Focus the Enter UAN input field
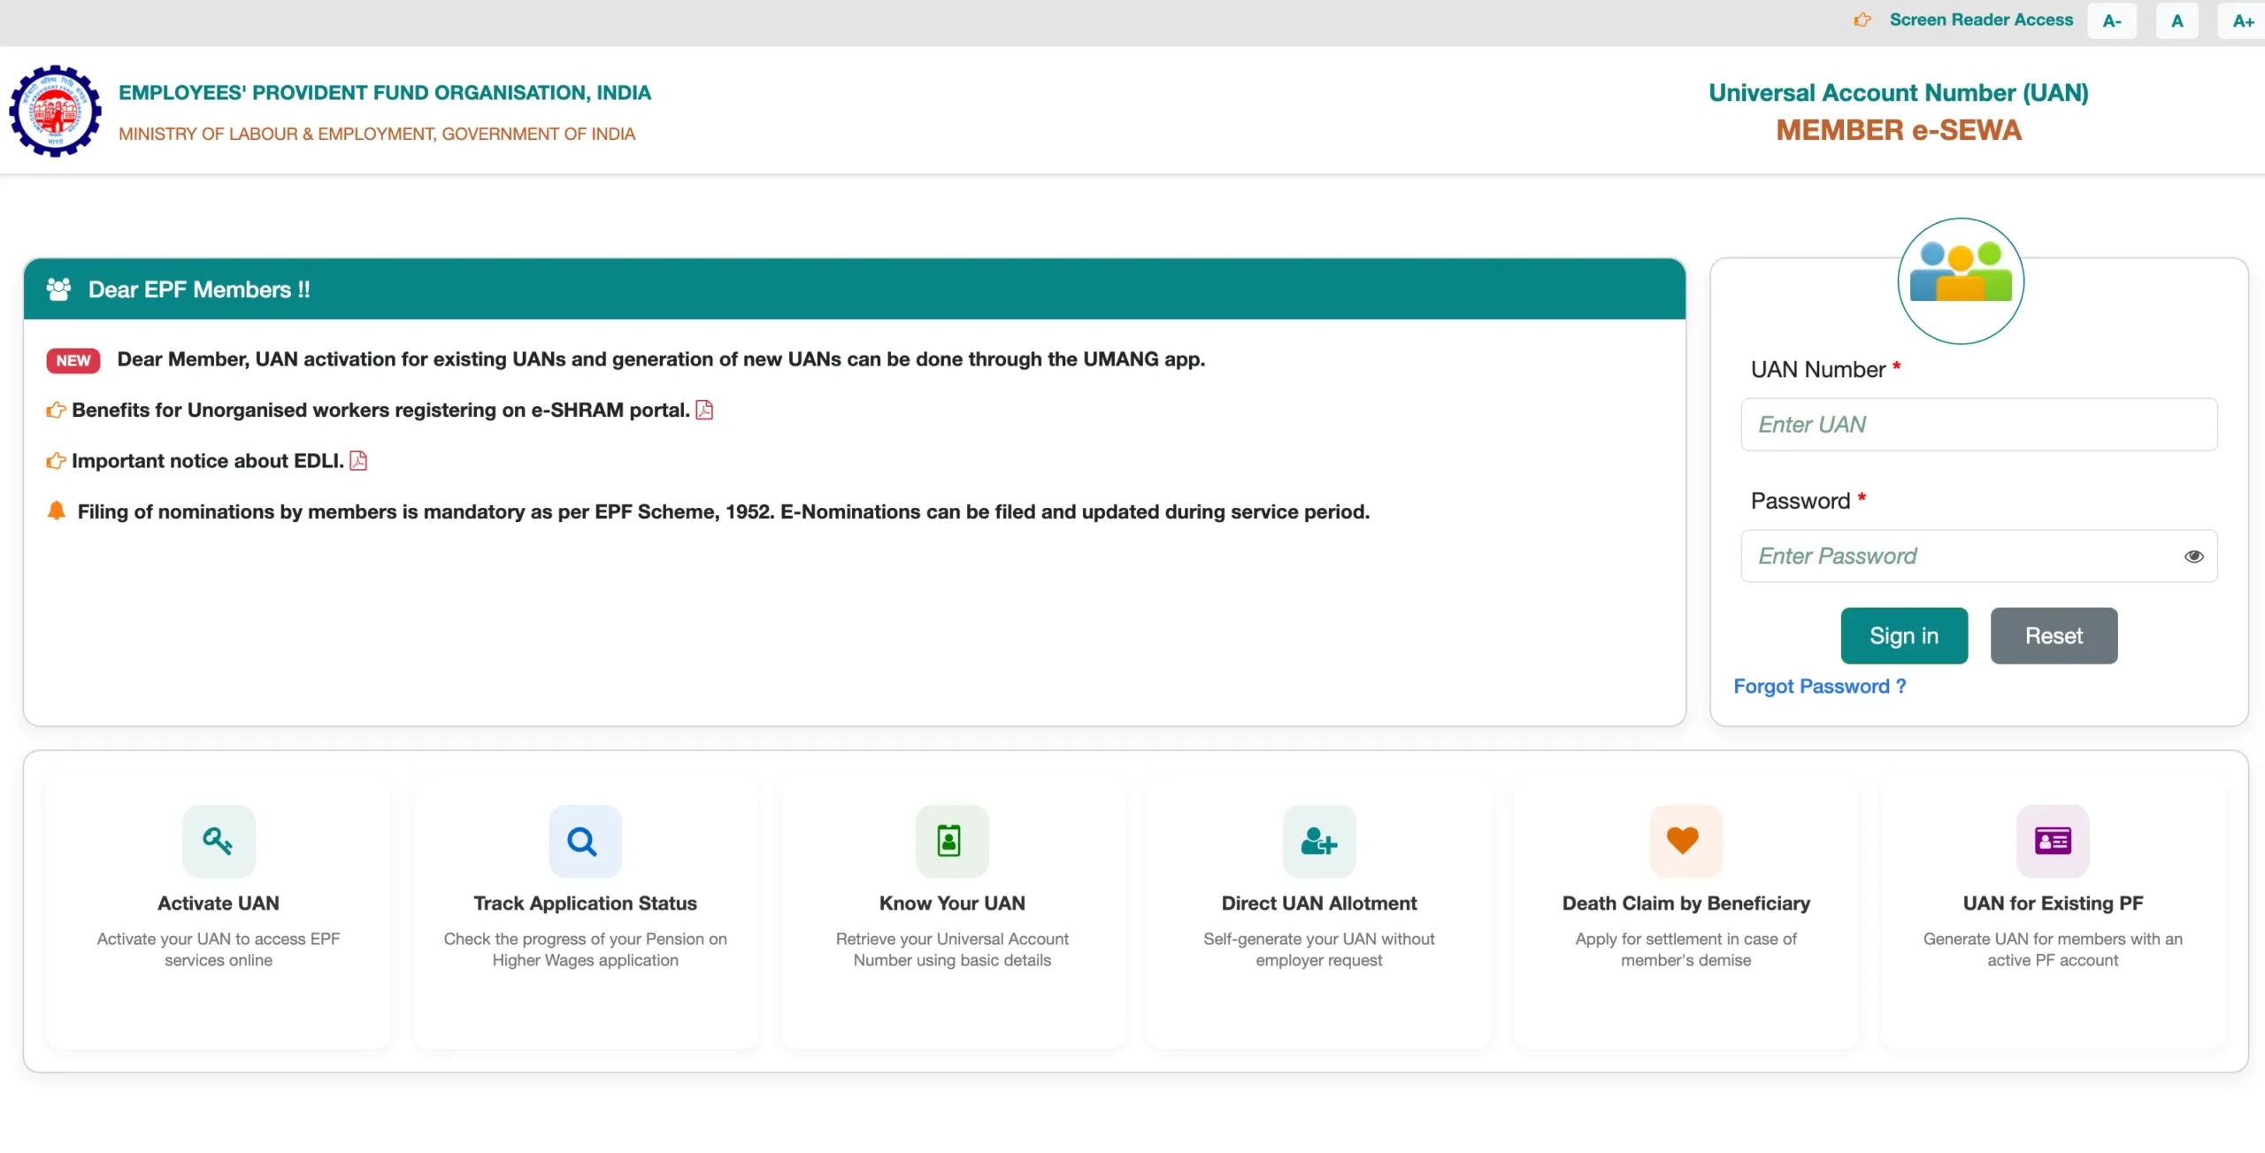 point(1978,425)
